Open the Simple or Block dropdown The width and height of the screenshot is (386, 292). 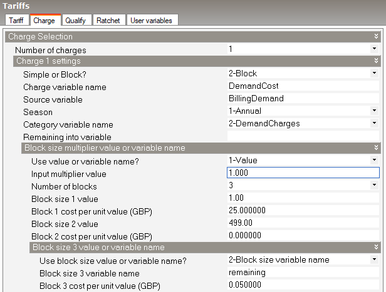click(374, 74)
